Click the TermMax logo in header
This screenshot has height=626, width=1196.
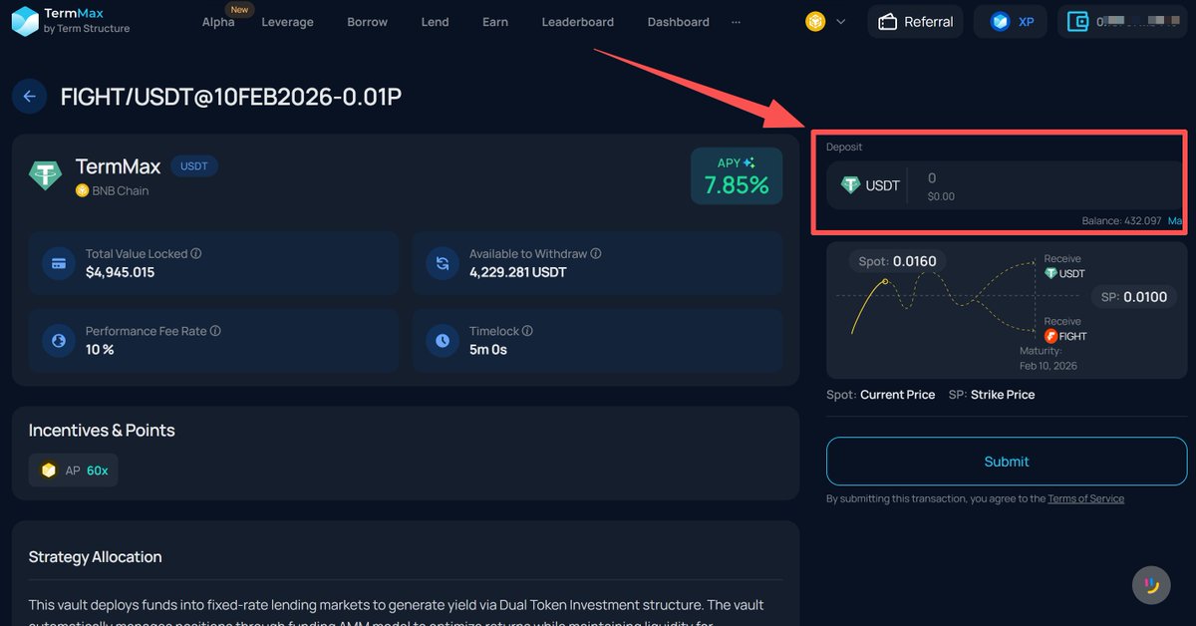point(71,21)
